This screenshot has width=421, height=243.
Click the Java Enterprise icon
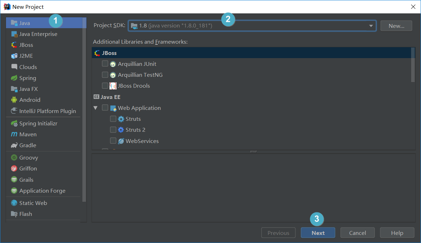click(14, 34)
